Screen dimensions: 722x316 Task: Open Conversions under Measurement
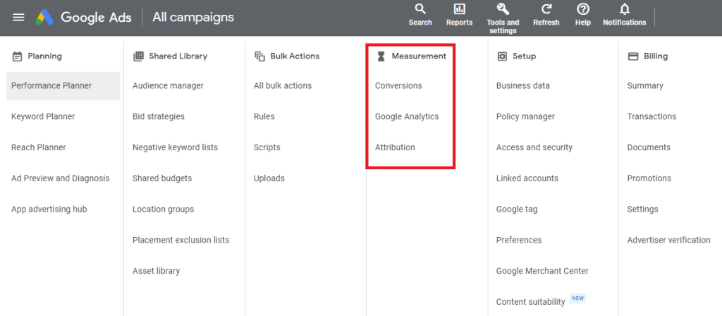(398, 85)
